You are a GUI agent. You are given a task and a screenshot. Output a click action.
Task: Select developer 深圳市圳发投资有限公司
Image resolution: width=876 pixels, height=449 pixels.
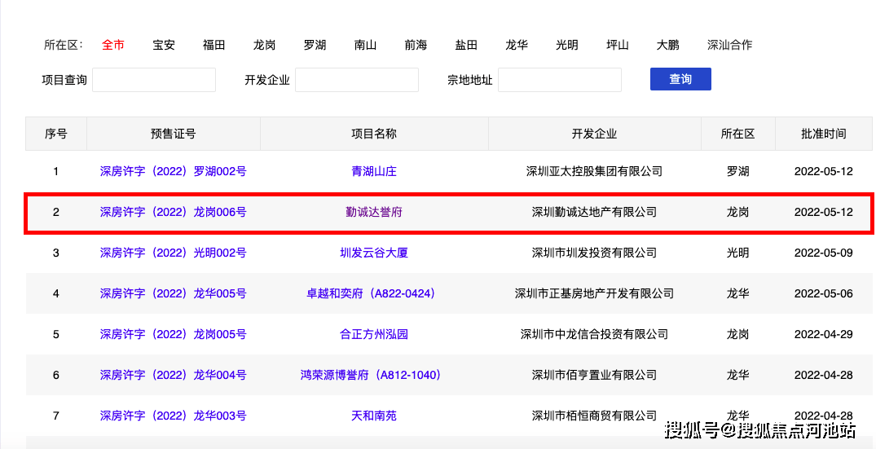click(x=594, y=253)
